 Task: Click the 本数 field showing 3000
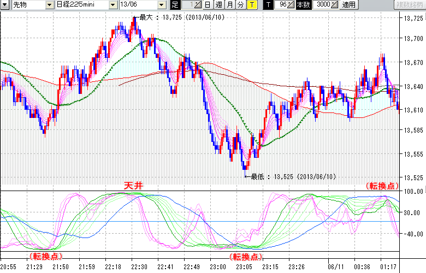pyautogui.click(x=322, y=5)
